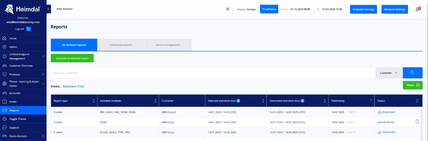
Task: Select the Standard (132) view link
Action: point(73,86)
